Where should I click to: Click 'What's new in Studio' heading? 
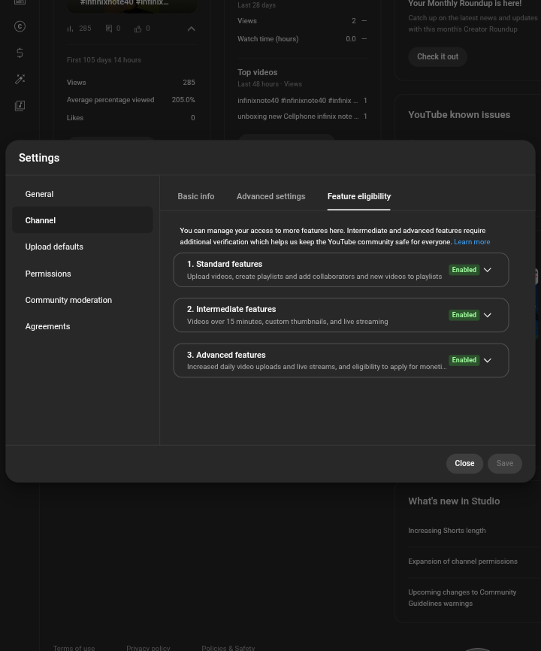(x=454, y=501)
